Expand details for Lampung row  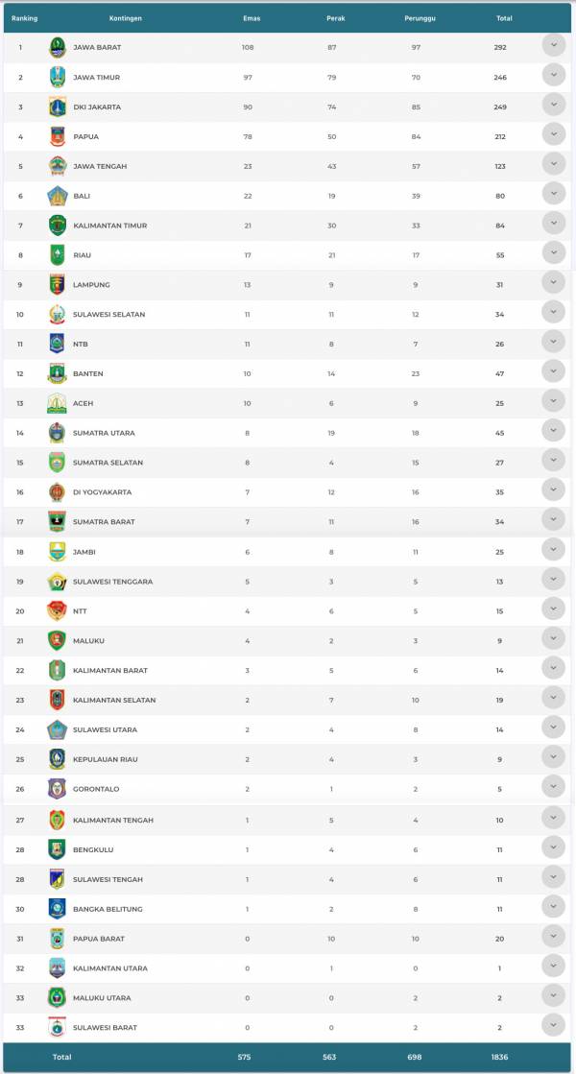[553, 283]
